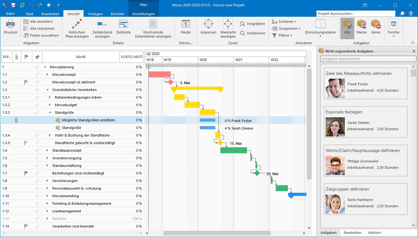Open the Fenster dropdown
This screenshot has width=418, height=237.
[393, 28]
